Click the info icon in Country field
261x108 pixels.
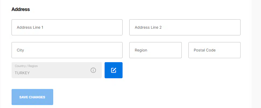(93, 70)
